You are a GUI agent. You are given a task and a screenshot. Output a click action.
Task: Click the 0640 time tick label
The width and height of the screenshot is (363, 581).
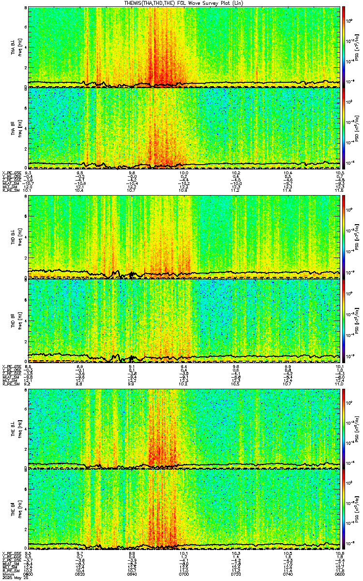click(132, 574)
